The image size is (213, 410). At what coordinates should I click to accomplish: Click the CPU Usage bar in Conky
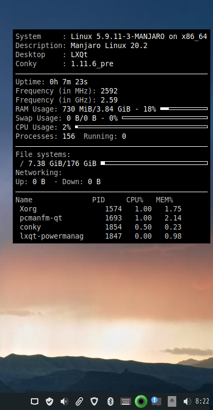[141, 127]
